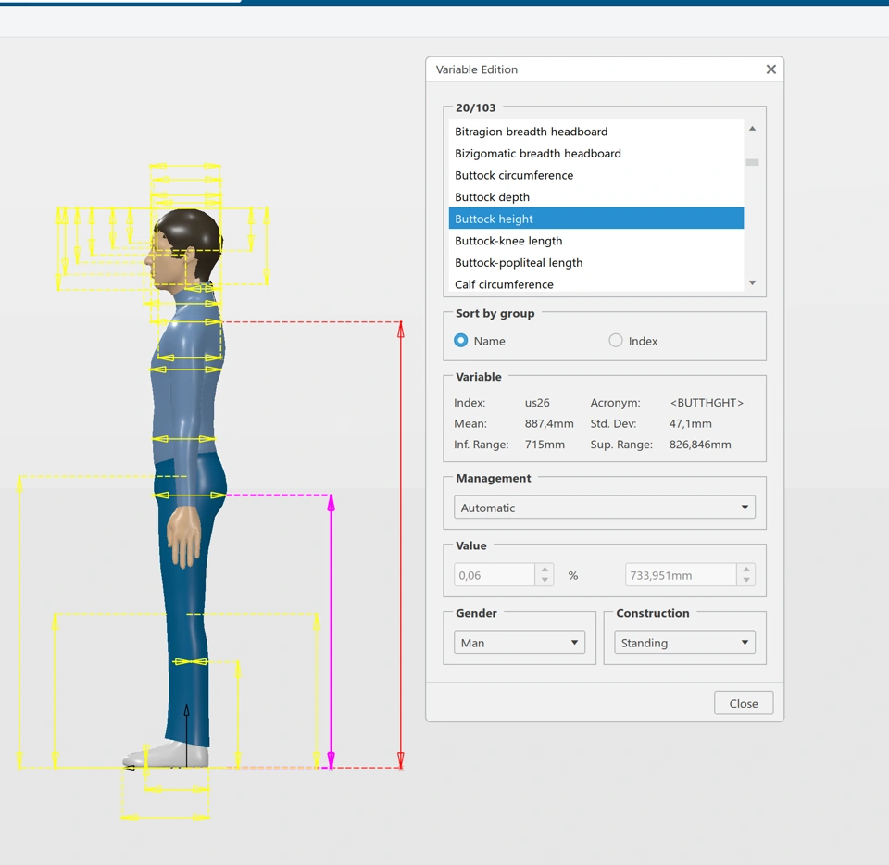Click variable list scroll down arrow

pos(752,282)
